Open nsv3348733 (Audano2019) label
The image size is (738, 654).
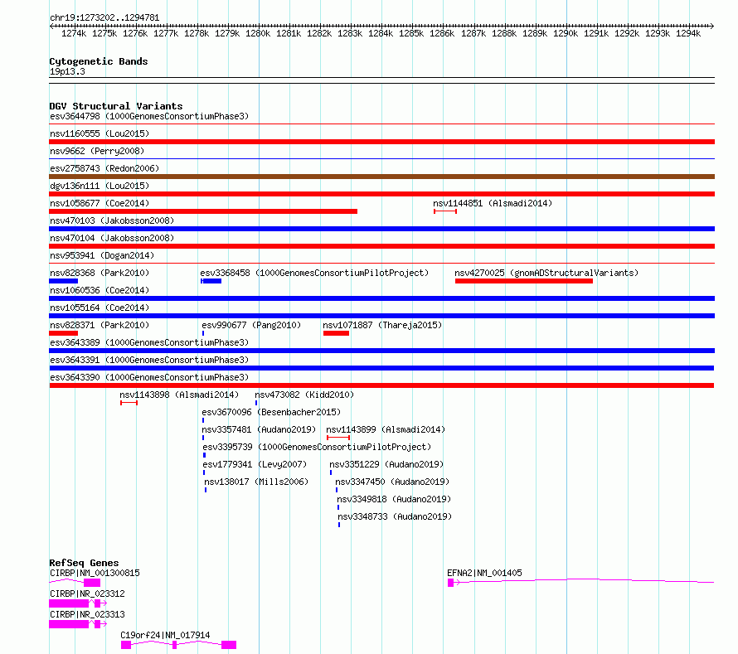[395, 516]
